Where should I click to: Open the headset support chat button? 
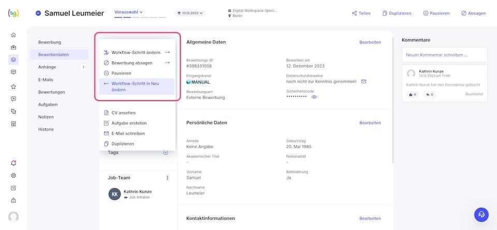[x=481, y=214]
